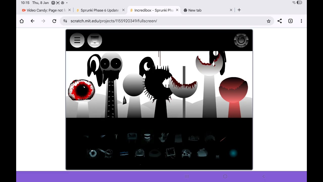This screenshot has height=182, width=323.
Task: Focus the scratch.mit.edu address bar
Action: [167, 21]
